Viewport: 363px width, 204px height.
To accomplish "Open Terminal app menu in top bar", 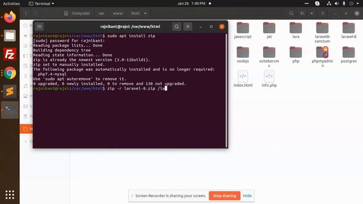I will 41,3.
